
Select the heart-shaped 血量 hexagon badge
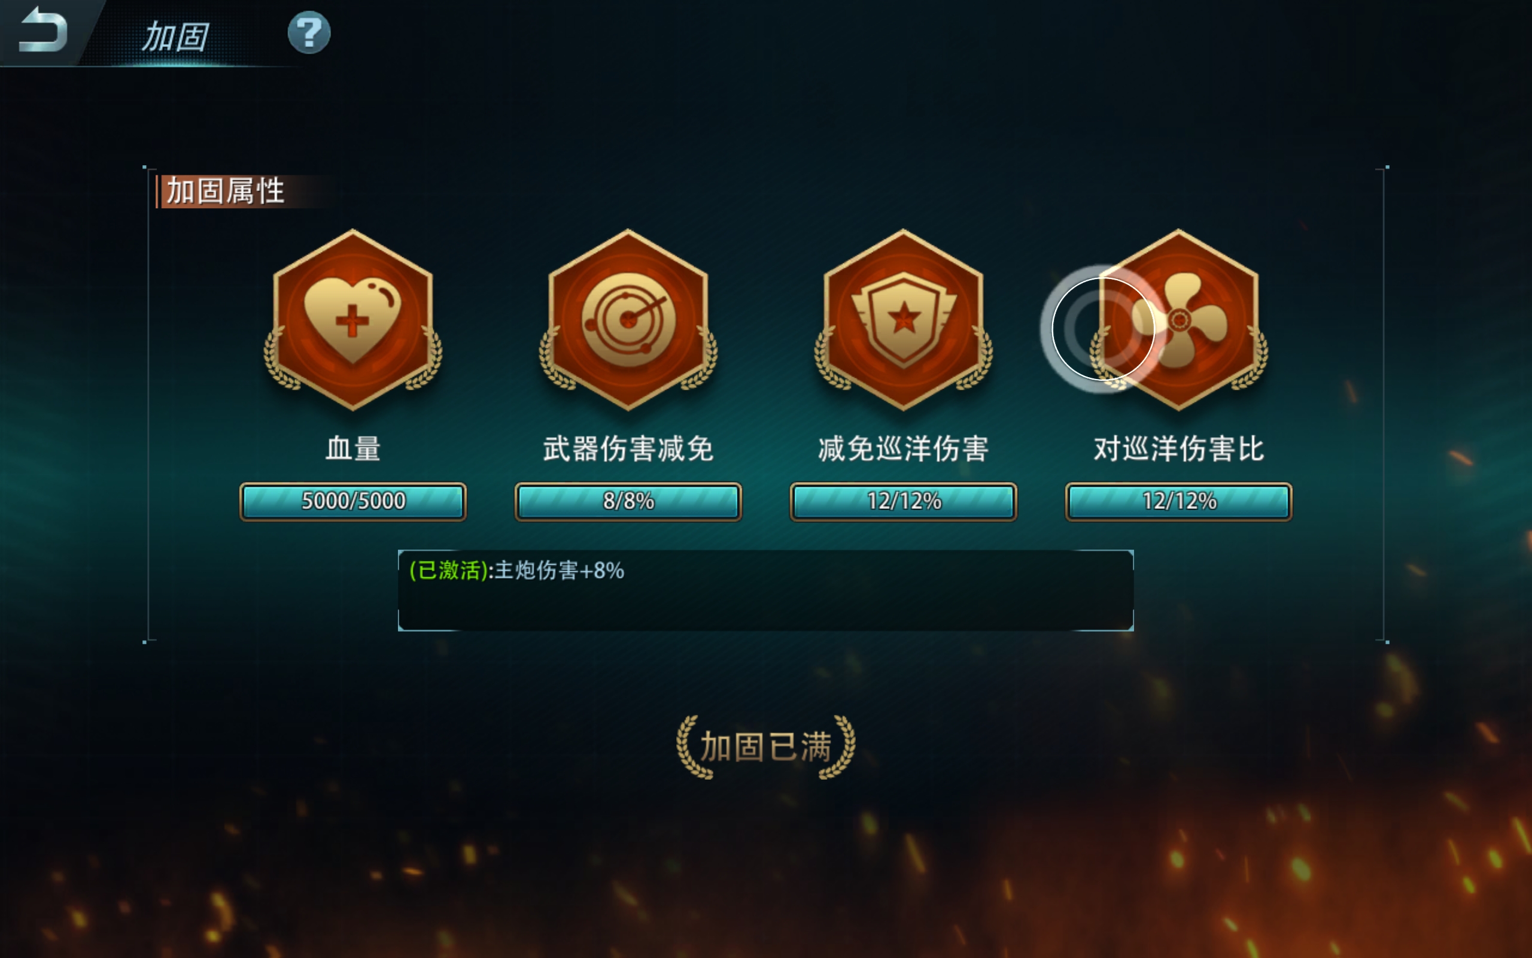click(x=352, y=320)
